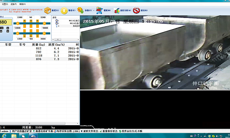Click the data table horizontal scrollbar
230x138 pixels.
point(39,123)
